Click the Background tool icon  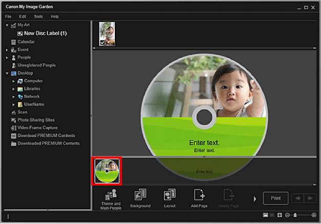140,198
